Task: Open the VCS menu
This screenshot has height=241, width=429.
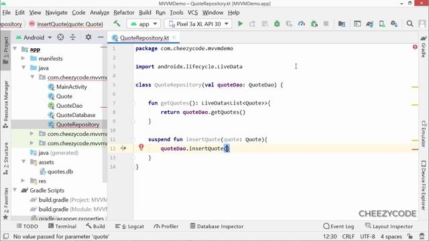Action: (192, 13)
